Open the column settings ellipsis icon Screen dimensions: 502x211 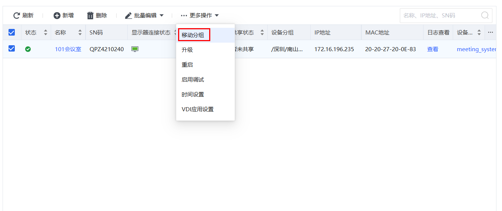point(490,33)
